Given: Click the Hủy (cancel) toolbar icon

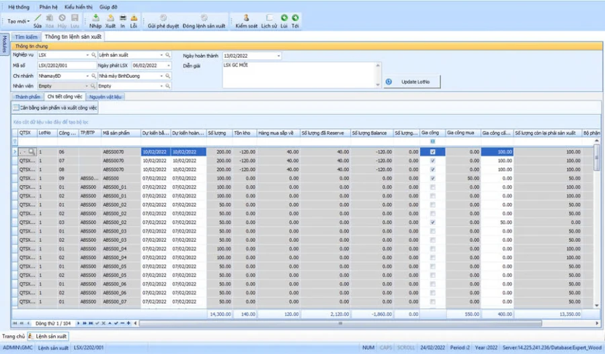Looking at the screenshot, I should tap(62, 18).
